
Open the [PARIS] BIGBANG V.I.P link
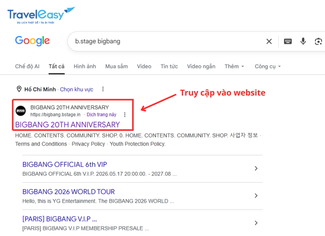59,219
